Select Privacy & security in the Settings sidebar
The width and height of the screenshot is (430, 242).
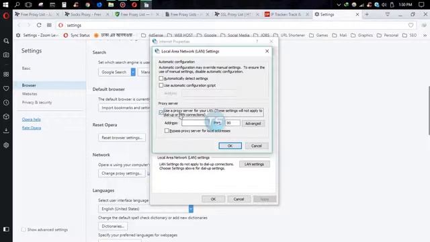(37, 102)
